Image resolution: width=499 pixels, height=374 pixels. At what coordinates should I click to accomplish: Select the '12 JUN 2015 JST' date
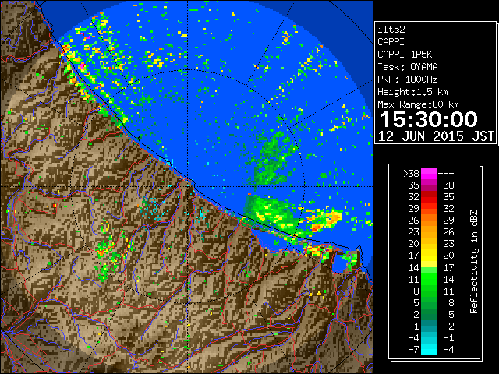coord(437,136)
